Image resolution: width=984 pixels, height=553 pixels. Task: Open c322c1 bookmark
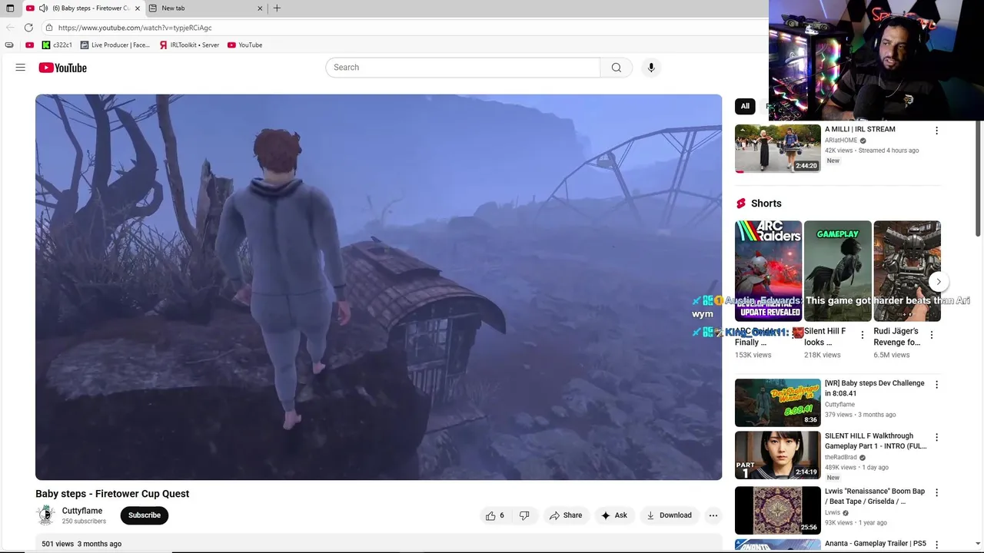(57, 45)
